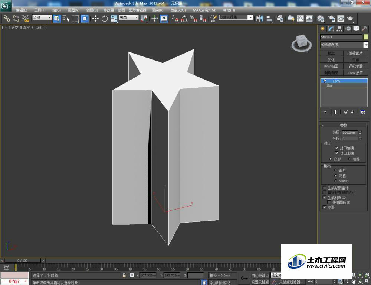
Task: Click the Select and Manipulate icon
Action: (x=154, y=18)
